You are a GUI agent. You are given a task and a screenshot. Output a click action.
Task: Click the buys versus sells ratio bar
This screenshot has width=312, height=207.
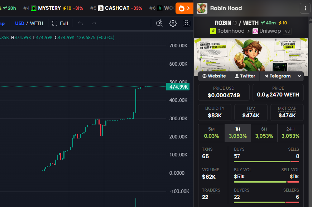point(267,161)
